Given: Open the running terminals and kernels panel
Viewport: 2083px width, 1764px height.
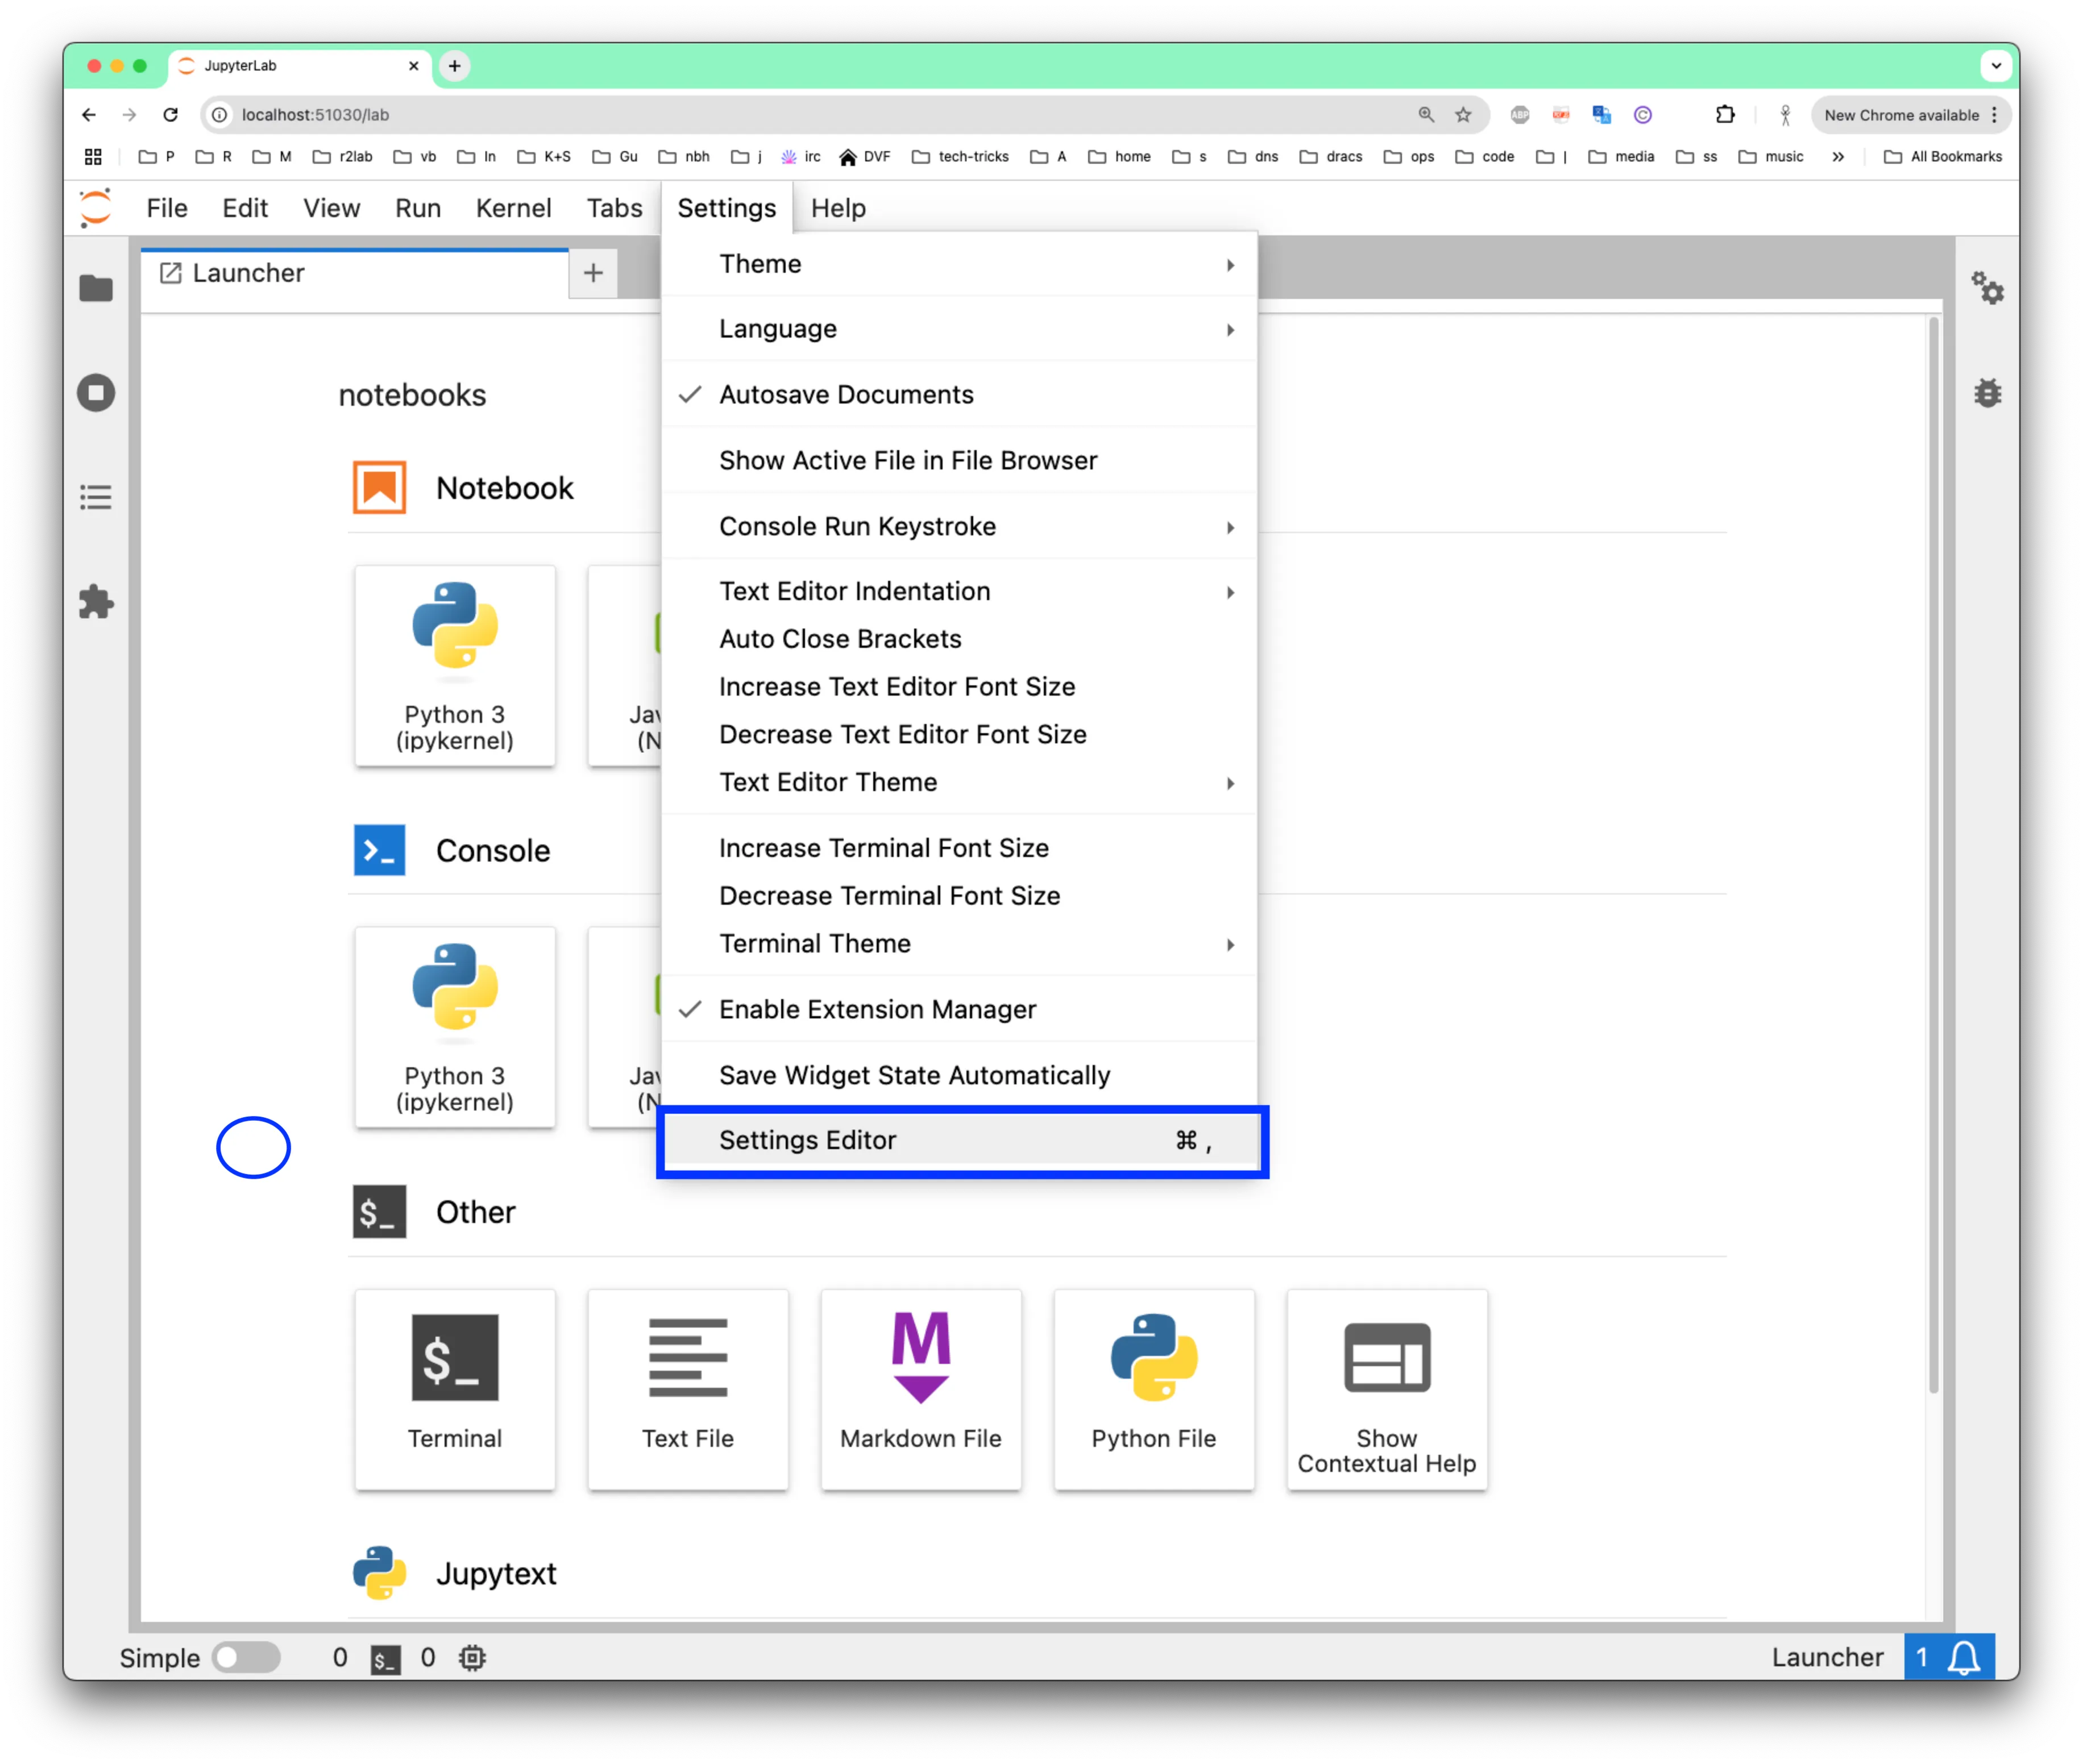Looking at the screenshot, I should tap(96, 393).
